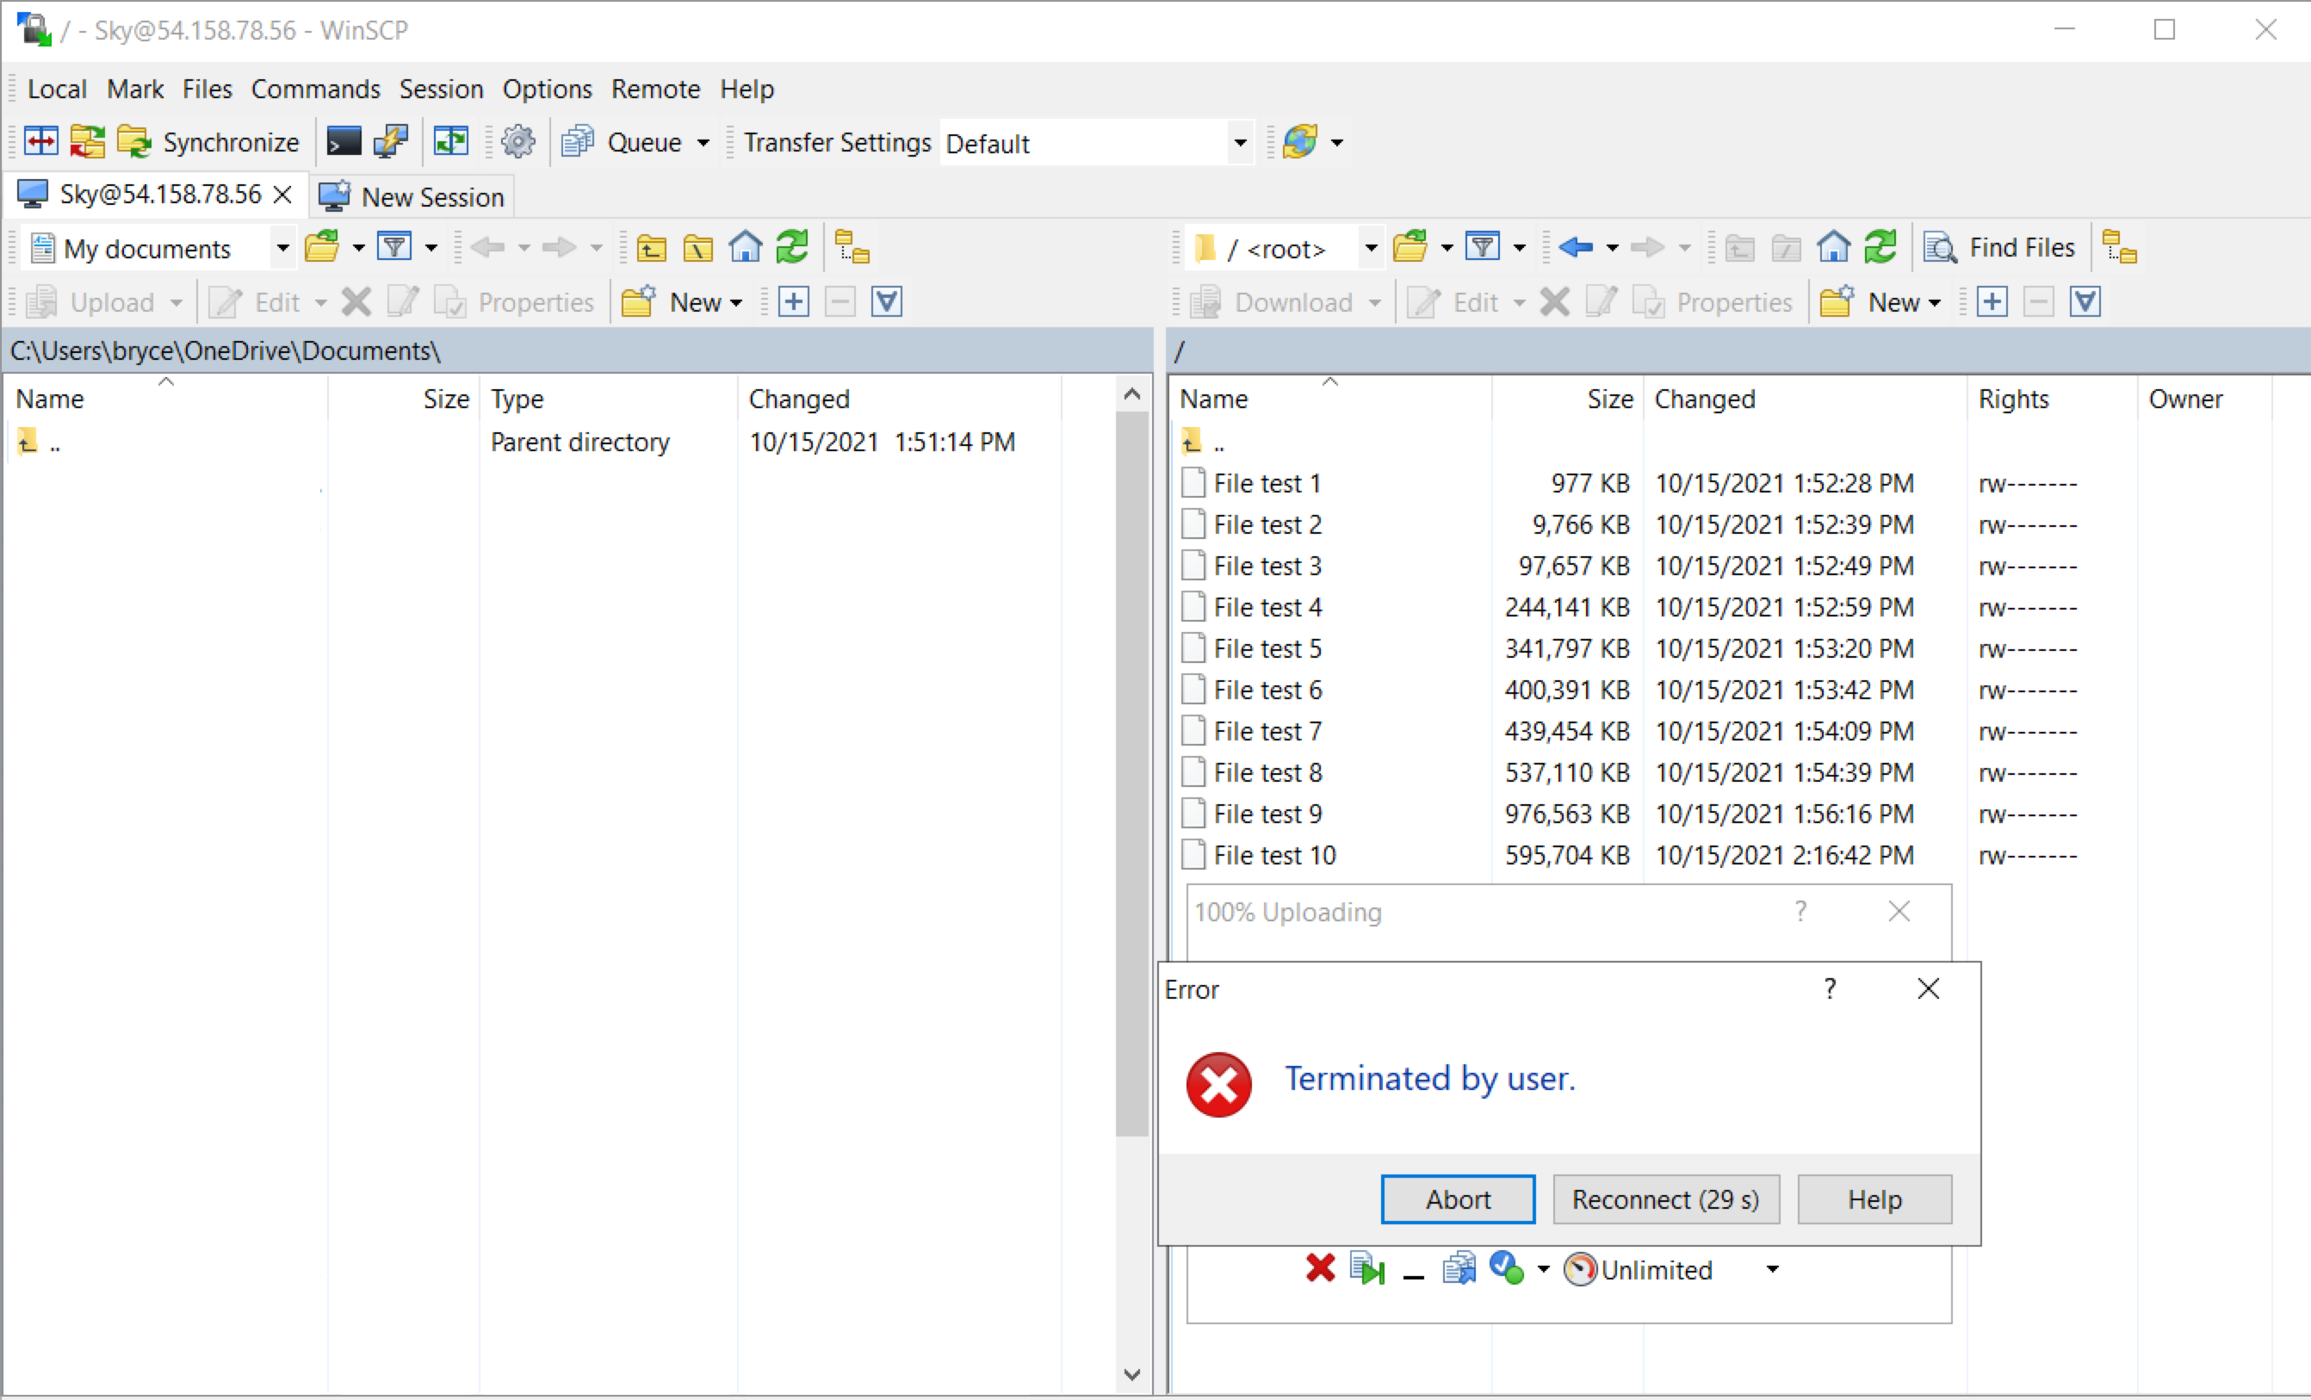
Task: Click local select files plus icon
Action: tap(794, 302)
